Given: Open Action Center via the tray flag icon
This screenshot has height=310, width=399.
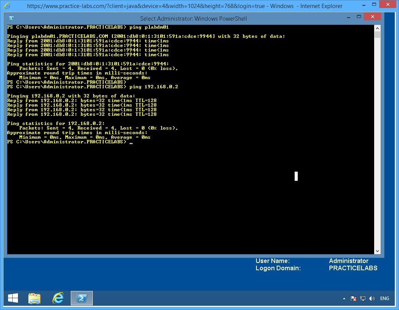Looking at the screenshot, I should (353, 299).
